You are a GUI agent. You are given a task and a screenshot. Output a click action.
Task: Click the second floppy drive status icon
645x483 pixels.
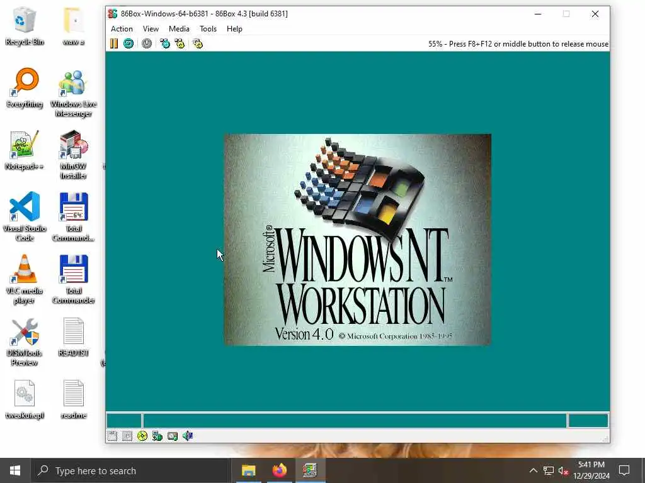pyautogui.click(x=127, y=436)
